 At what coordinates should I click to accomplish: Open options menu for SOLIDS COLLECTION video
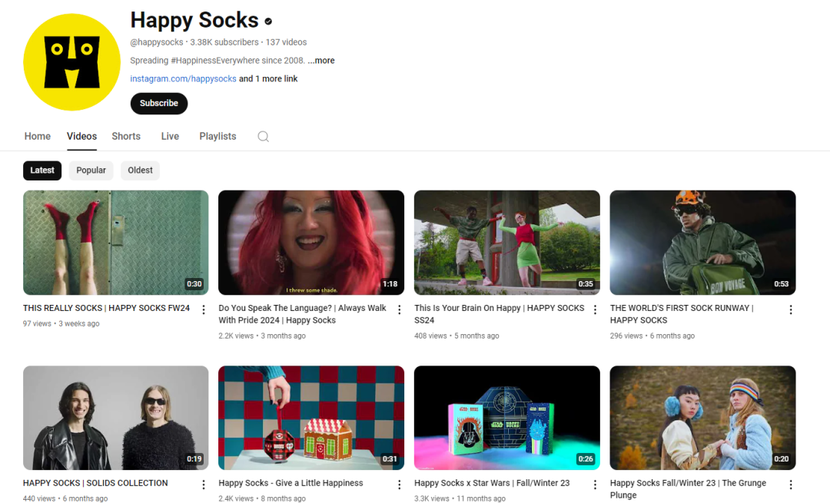pos(203,485)
